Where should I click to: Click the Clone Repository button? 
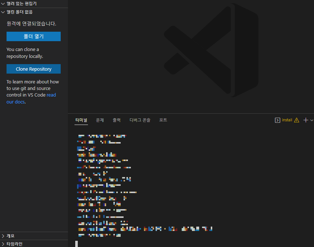click(x=33, y=69)
